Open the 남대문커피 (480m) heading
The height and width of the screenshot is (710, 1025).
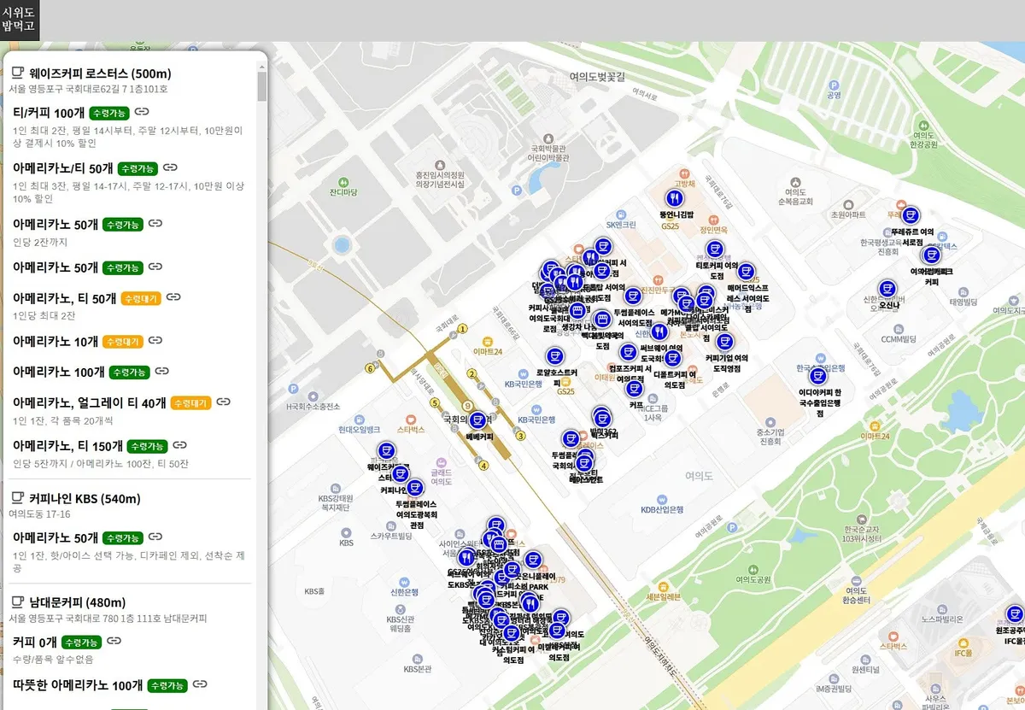click(x=77, y=602)
